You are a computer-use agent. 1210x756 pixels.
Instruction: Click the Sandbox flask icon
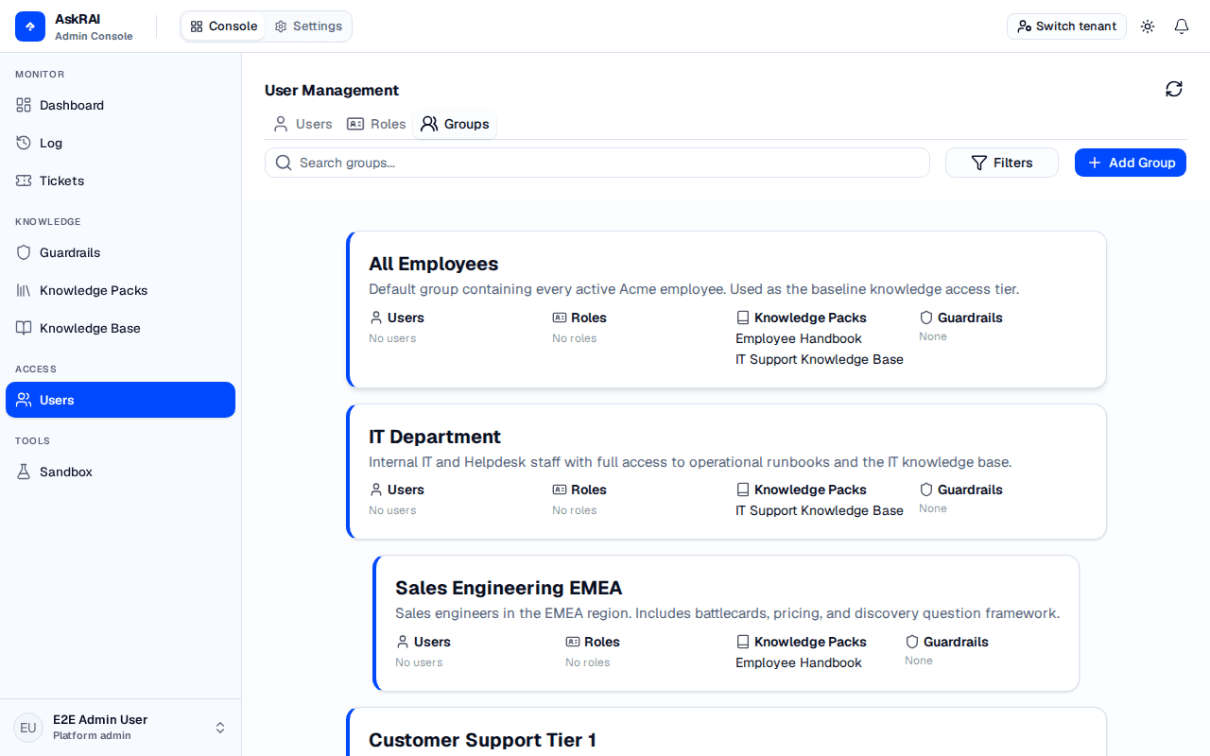click(x=24, y=472)
